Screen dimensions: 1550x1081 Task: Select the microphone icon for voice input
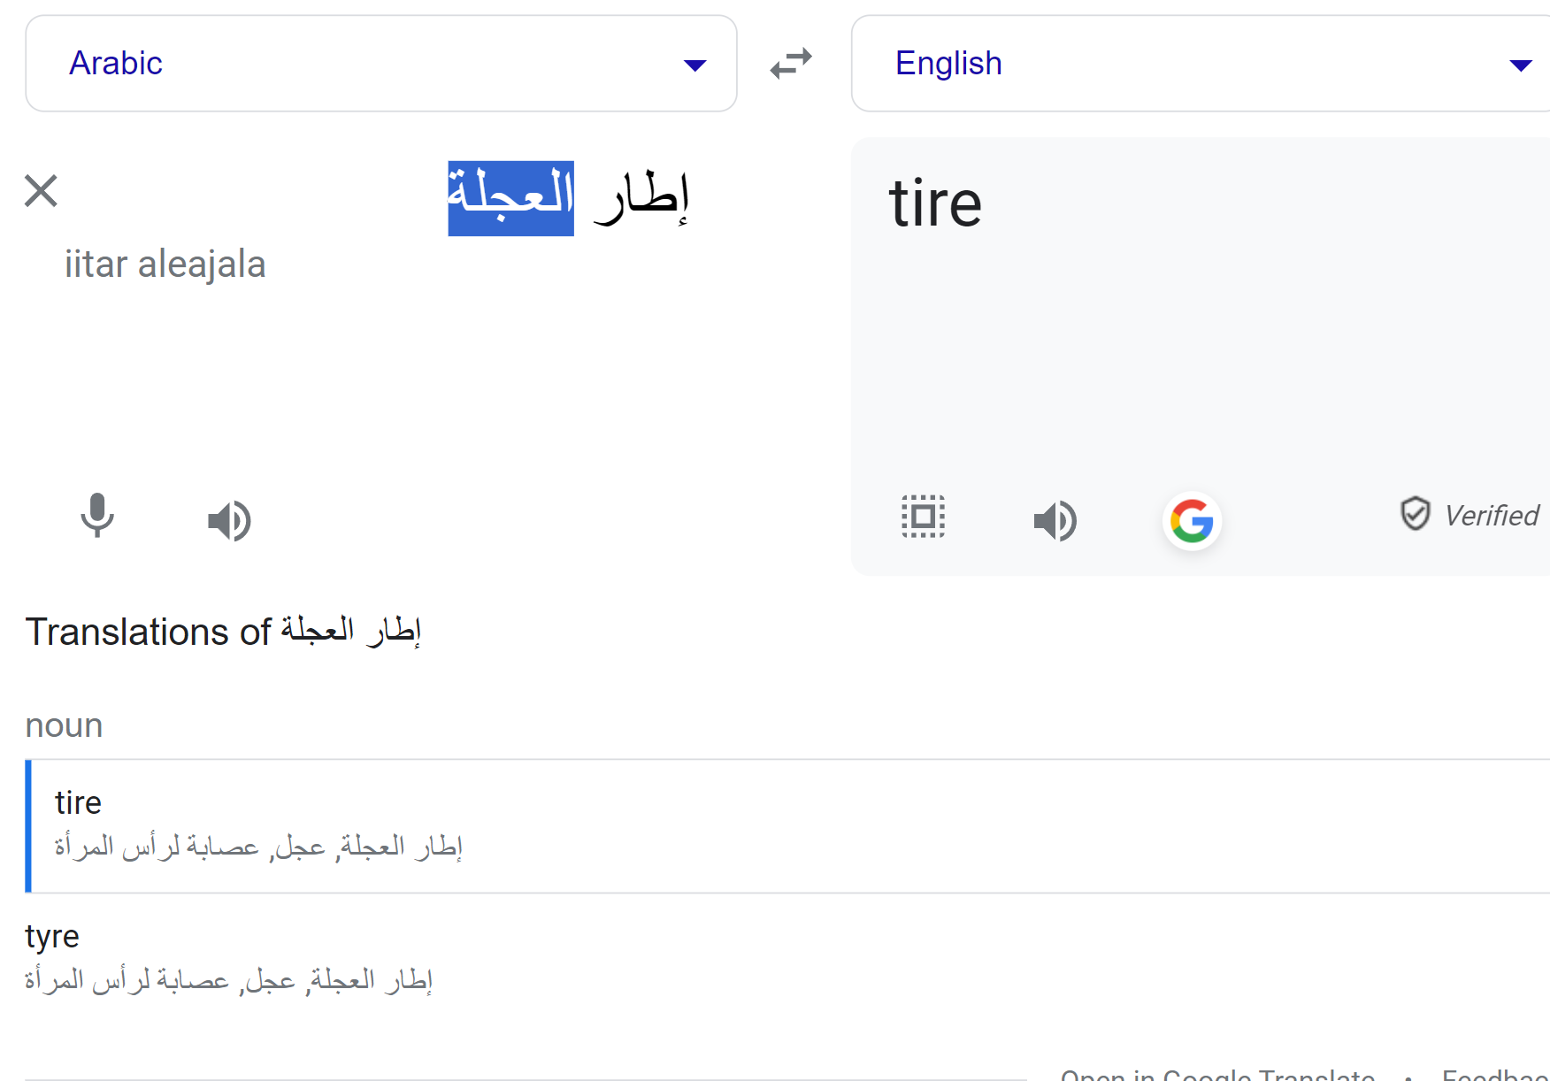click(96, 518)
